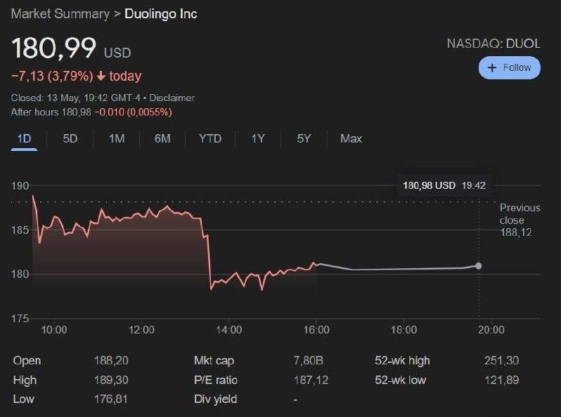Click the red down arrow next to today
This screenshot has height=417, width=561.
(x=101, y=76)
